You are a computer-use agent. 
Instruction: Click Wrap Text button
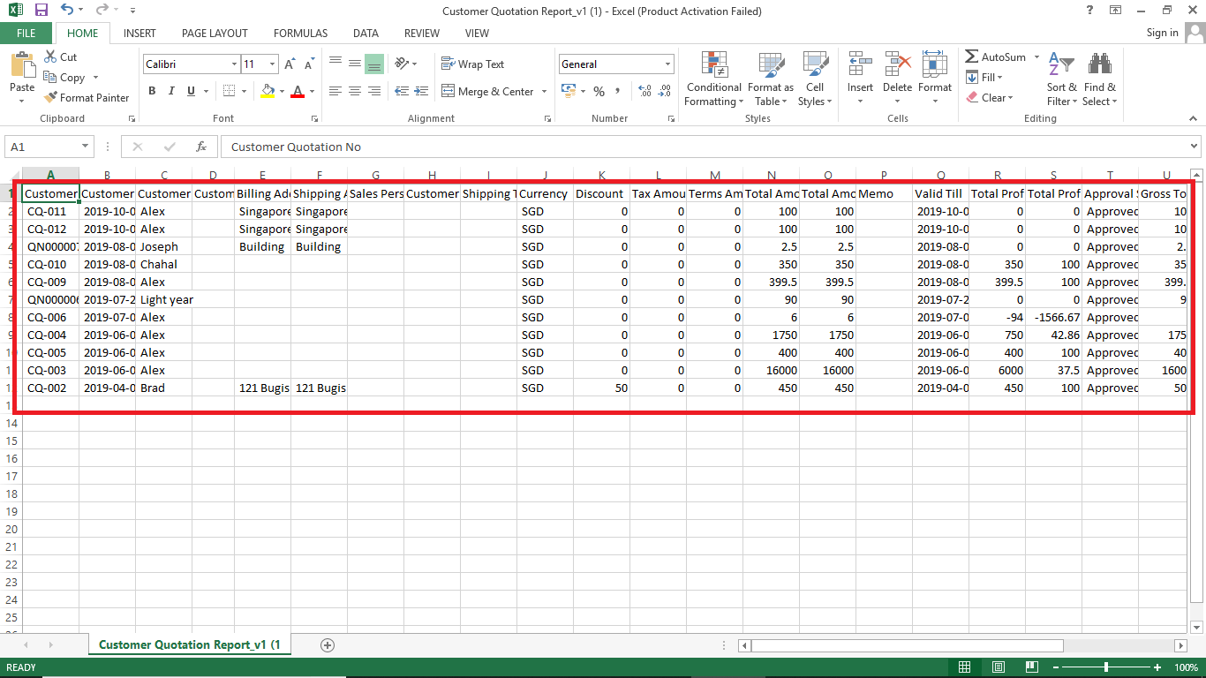point(472,64)
